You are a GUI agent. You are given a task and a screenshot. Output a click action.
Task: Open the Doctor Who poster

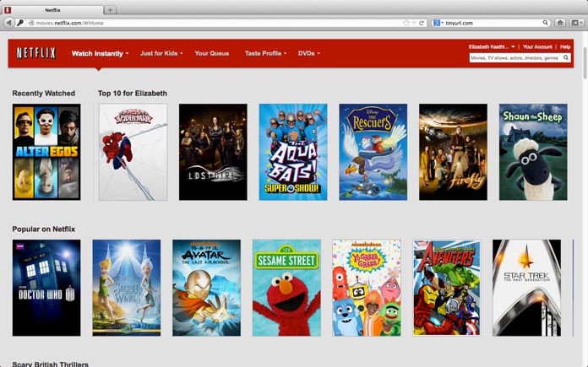[46, 288]
